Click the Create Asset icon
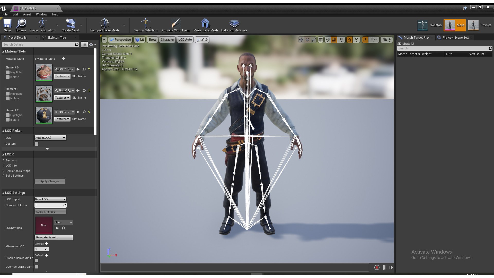This screenshot has width=494, height=278. click(x=70, y=25)
